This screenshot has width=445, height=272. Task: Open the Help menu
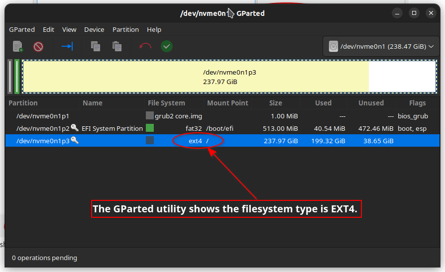154,29
